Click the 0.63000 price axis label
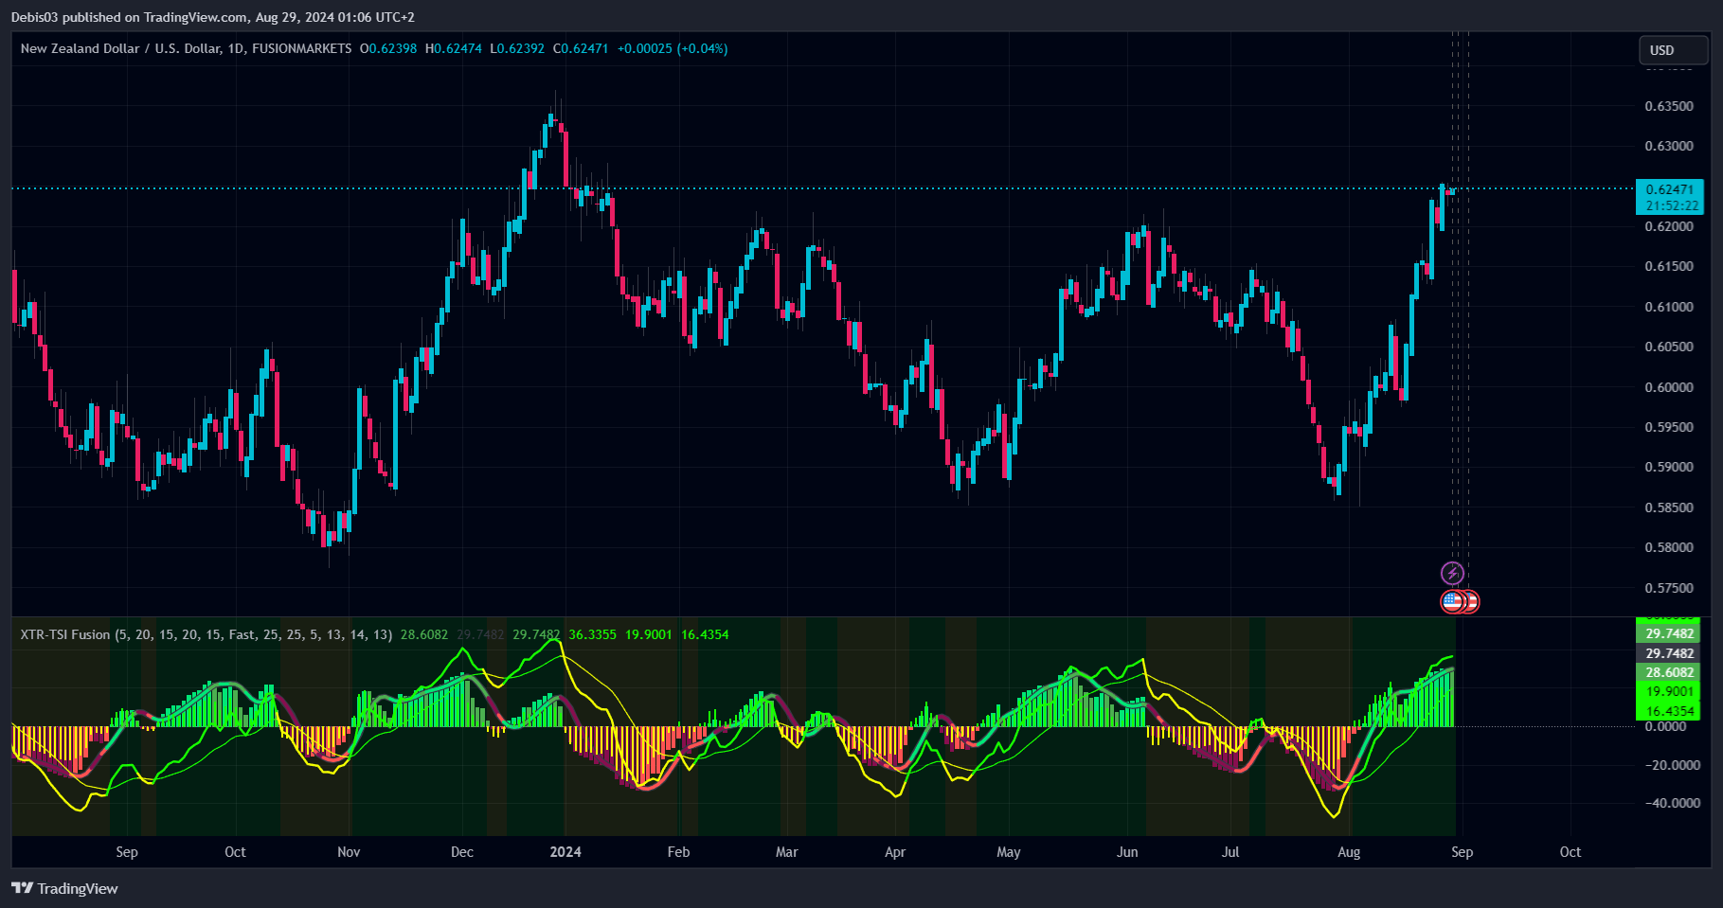Image resolution: width=1723 pixels, height=908 pixels. pos(1669,146)
